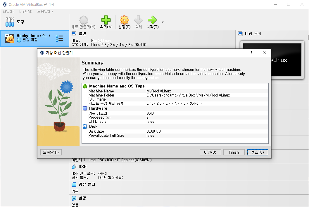Screen dimensions: 309x207
Task: Click the New (새로 만들기) toolbar icon
Action: [84, 20]
